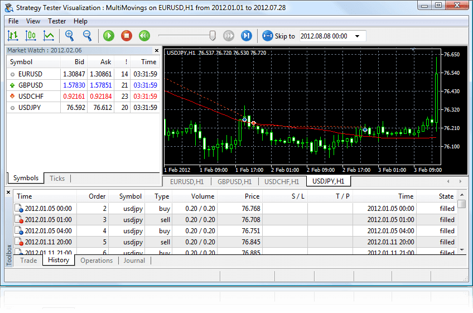The width and height of the screenshot is (473, 313).
Task: Close the Market Watch panel
Action: [x=157, y=50]
